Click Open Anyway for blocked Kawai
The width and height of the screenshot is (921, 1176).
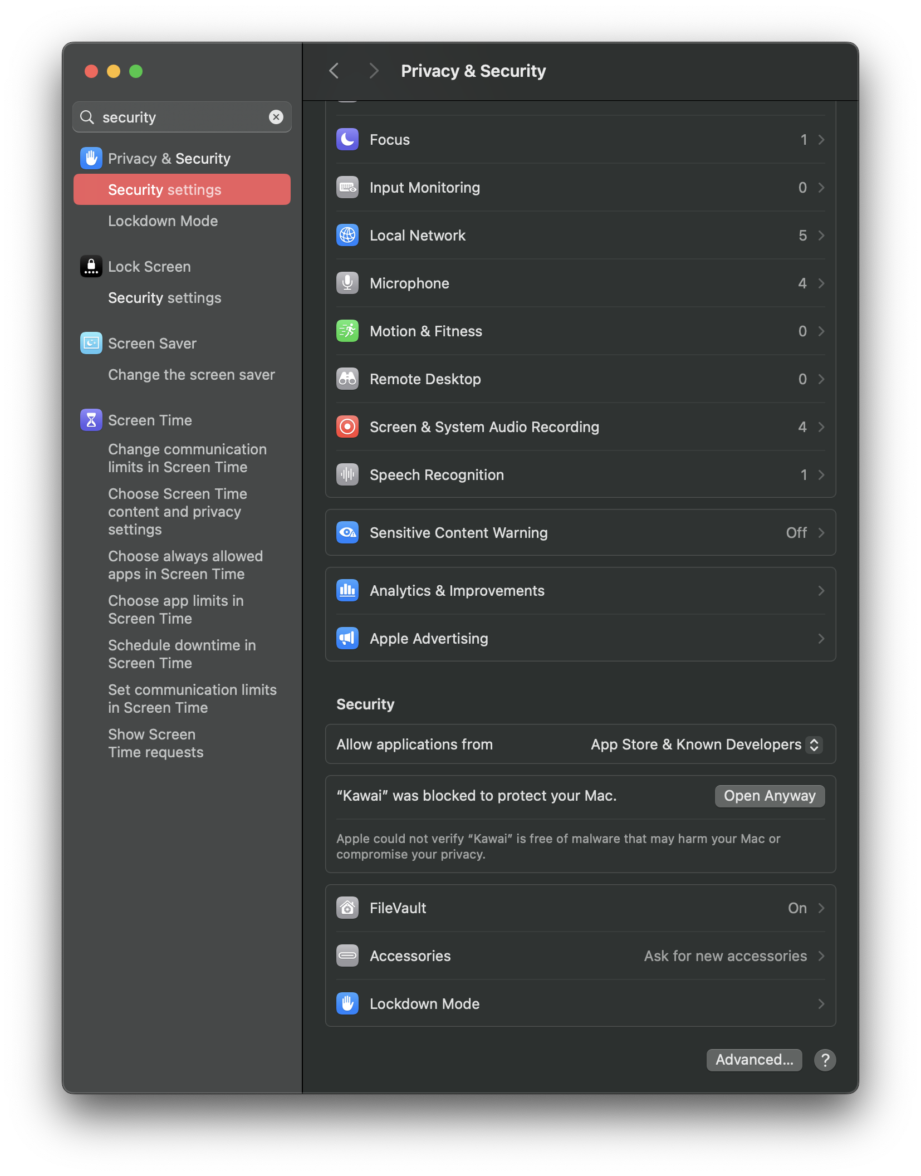coord(769,796)
